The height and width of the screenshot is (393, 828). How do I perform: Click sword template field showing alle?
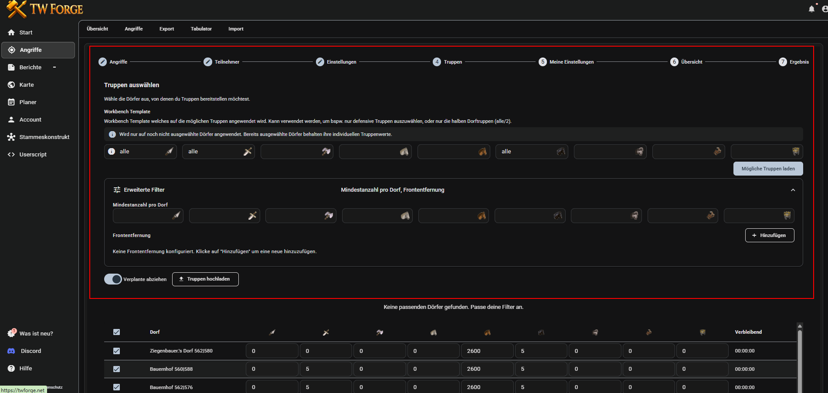(x=218, y=152)
